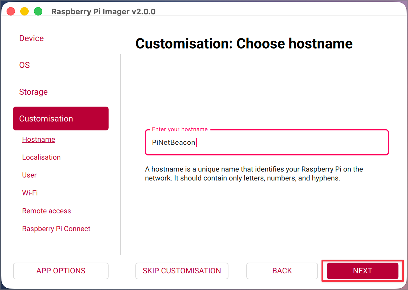Open APP OPTIONS
Image resolution: width=408 pixels, height=290 pixels.
61,271
